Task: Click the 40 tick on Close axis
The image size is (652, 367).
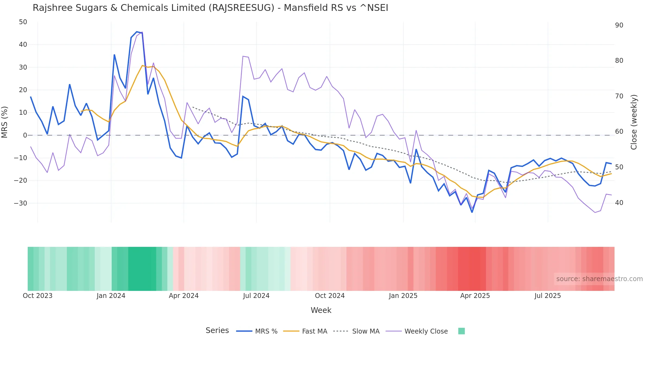Action: (x=619, y=203)
